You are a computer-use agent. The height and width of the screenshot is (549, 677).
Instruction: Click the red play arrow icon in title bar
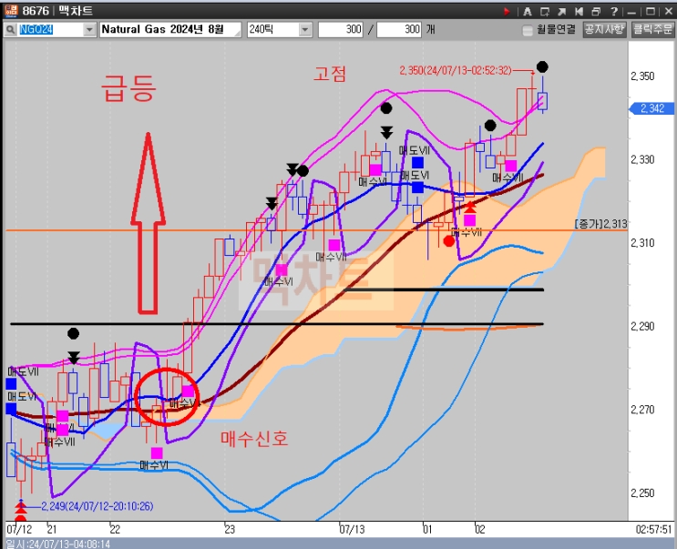point(508,11)
